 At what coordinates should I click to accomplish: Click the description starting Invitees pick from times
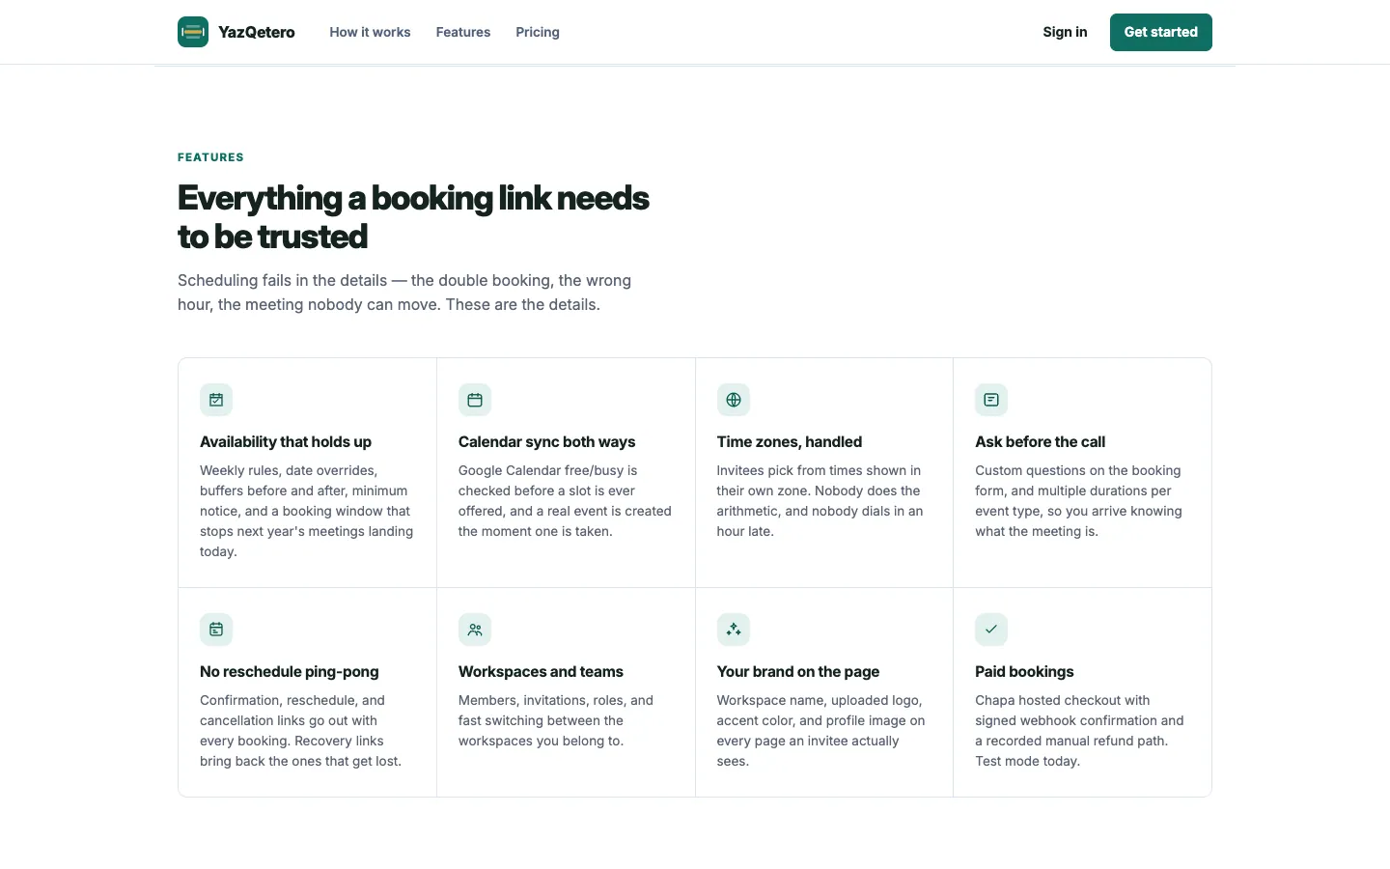click(x=820, y=501)
